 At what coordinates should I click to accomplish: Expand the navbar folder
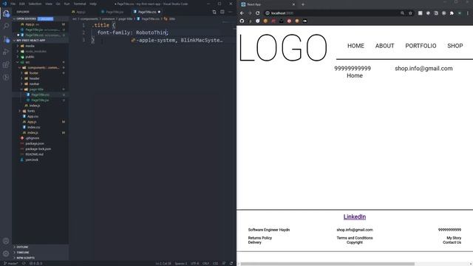click(x=34, y=83)
